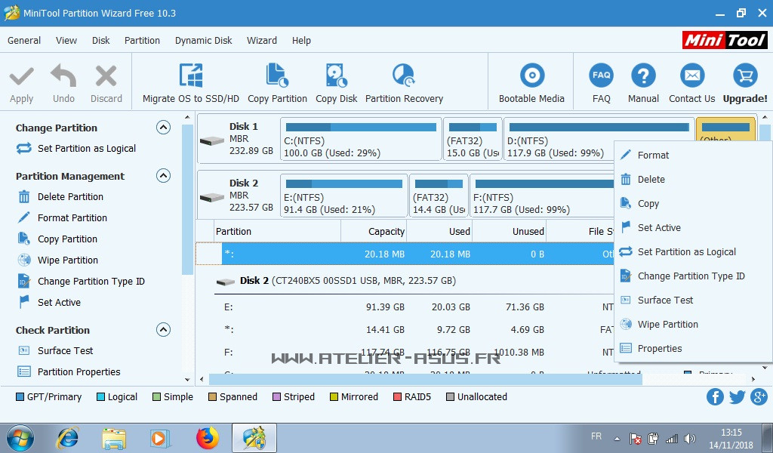Click the Upgrade! cart icon
Image resolution: width=773 pixels, height=453 pixels.
tap(745, 75)
